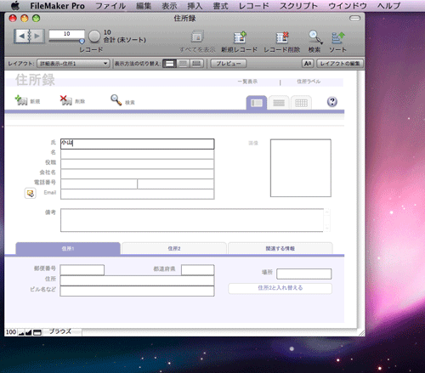Open the 書式 menu

pyautogui.click(x=220, y=6)
